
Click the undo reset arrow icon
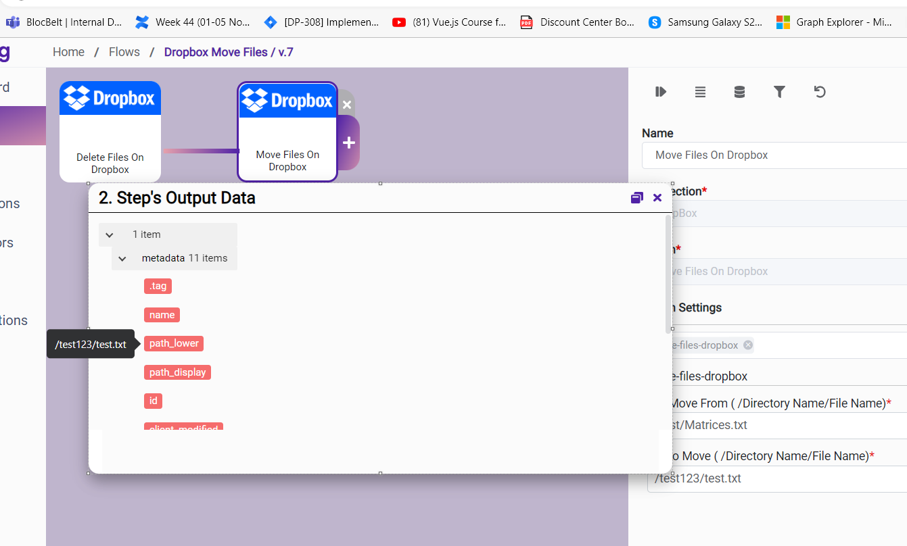point(820,92)
